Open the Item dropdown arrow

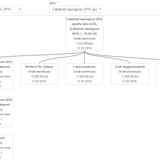100,9
